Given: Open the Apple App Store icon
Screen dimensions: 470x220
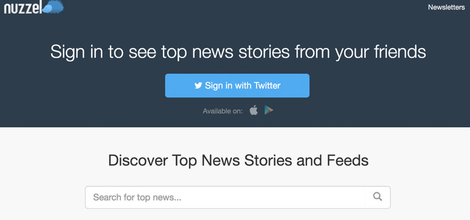Looking at the screenshot, I should pyautogui.click(x=253, y=110).
